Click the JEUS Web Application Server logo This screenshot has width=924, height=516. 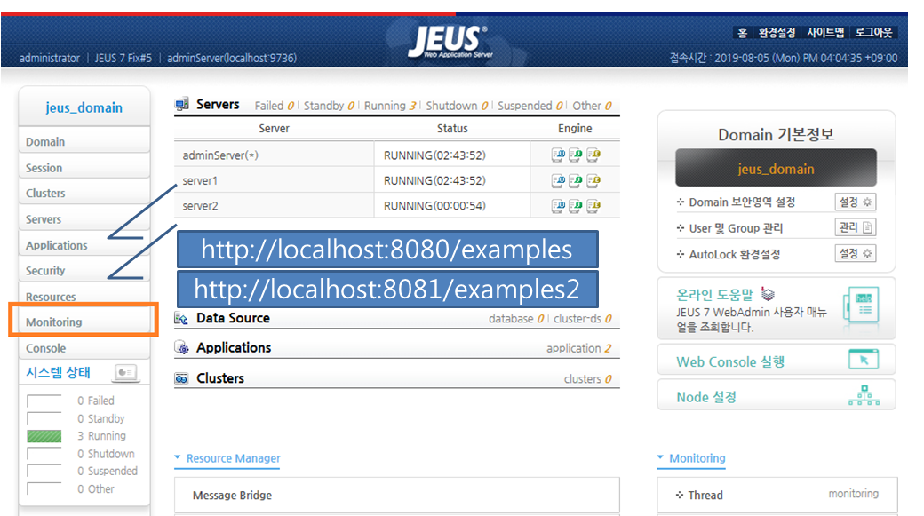click(449, 41)
